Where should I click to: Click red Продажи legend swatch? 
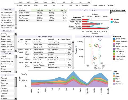point(111,19)
